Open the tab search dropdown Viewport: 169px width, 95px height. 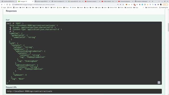159,1
